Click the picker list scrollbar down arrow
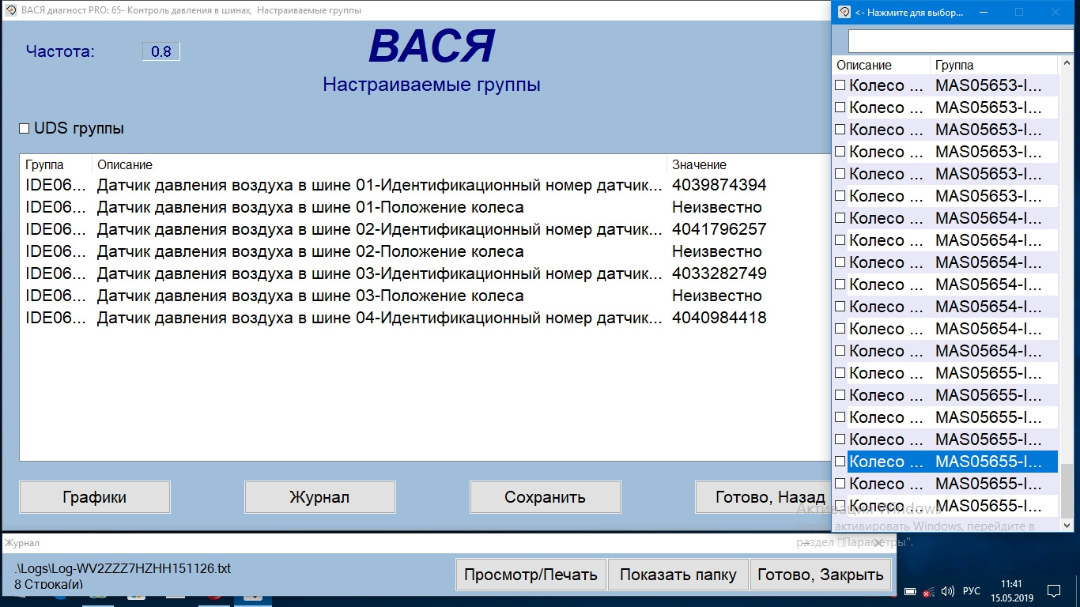 [x=1067, y=524]
